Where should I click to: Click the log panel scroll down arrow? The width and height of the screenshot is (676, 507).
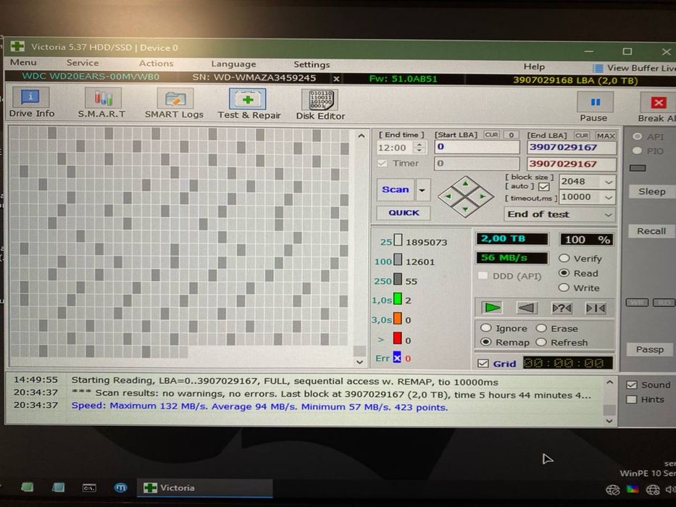[609, 420]
